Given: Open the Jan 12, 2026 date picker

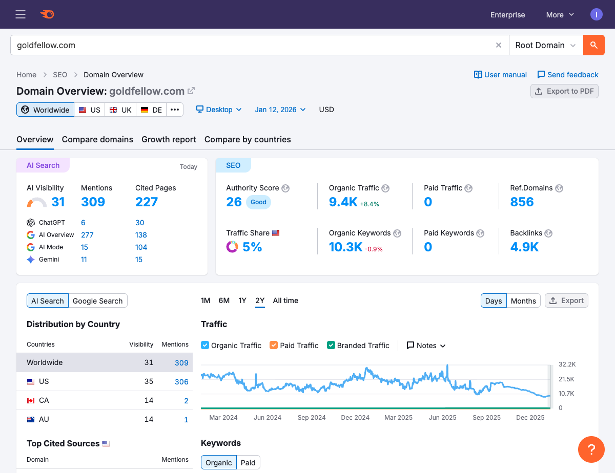Looking at the screenshot, I should coord(280,110).
